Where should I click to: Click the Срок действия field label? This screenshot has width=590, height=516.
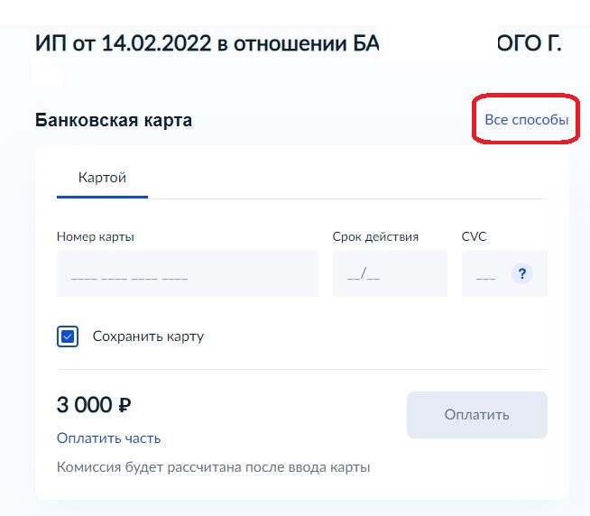click(375, 236)
